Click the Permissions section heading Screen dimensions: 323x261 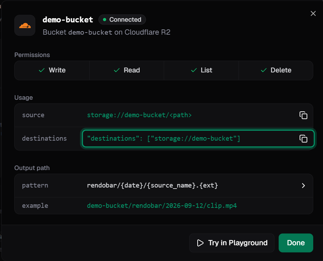[32, 55]
